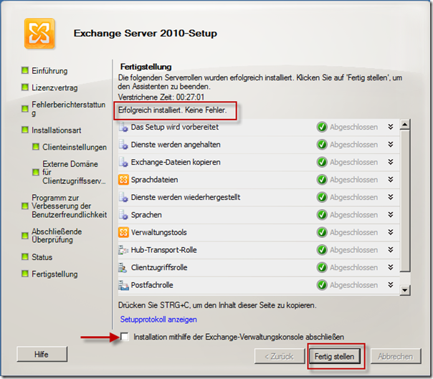
Task: Click green checkmark for Sprachen
Action: click(x=322, y=215)
